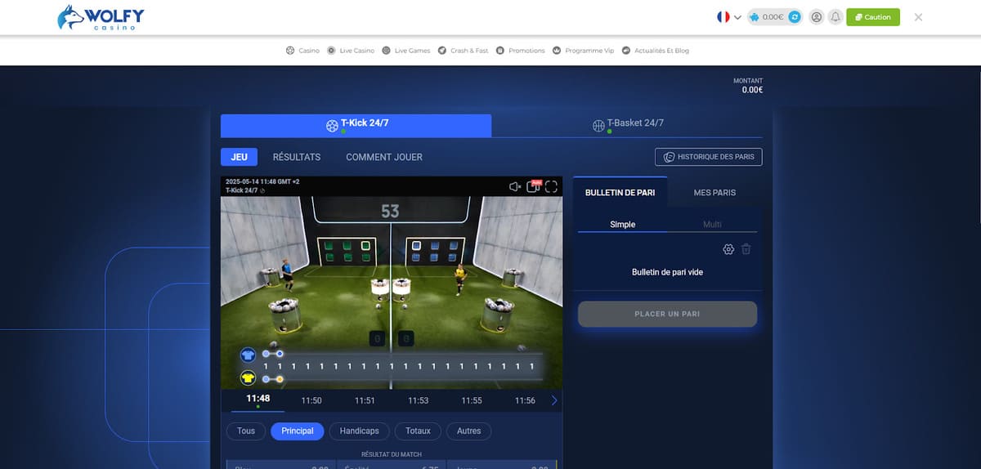This screenshot has width=981, height=469.
Task: Select the JEU tab
Action: [x=239, y=157]
